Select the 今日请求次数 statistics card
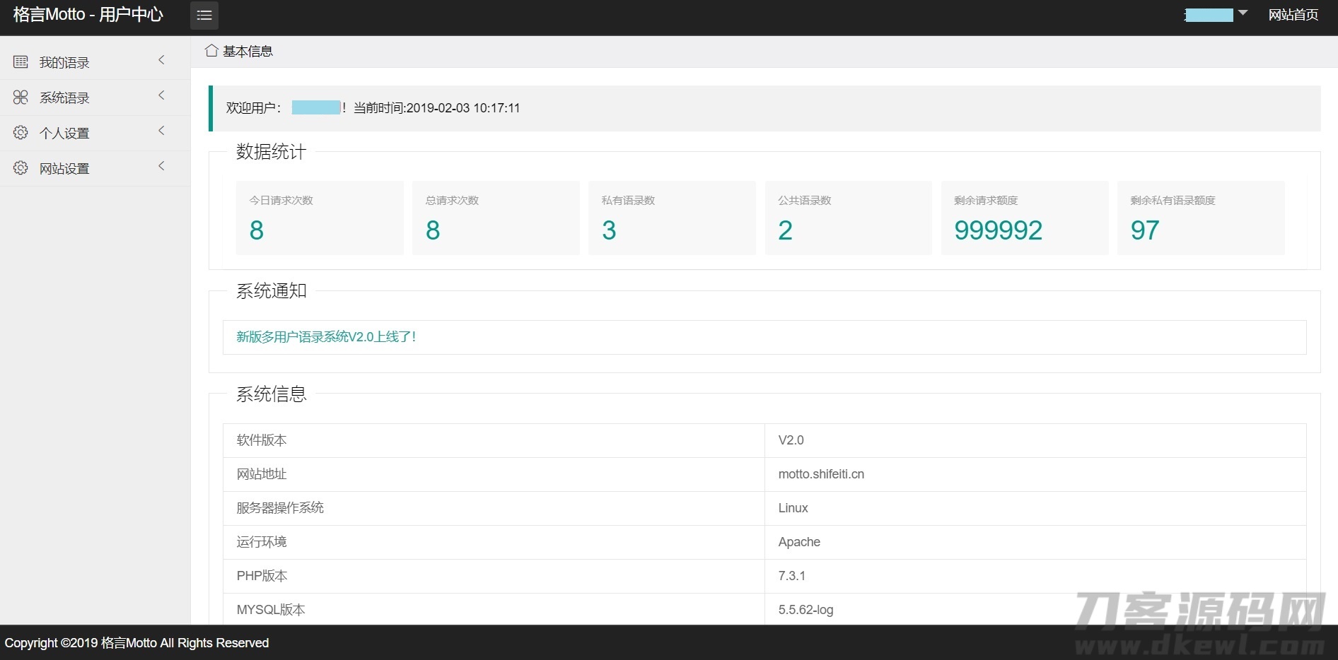The image size is (1338, 660). (319, 218)
